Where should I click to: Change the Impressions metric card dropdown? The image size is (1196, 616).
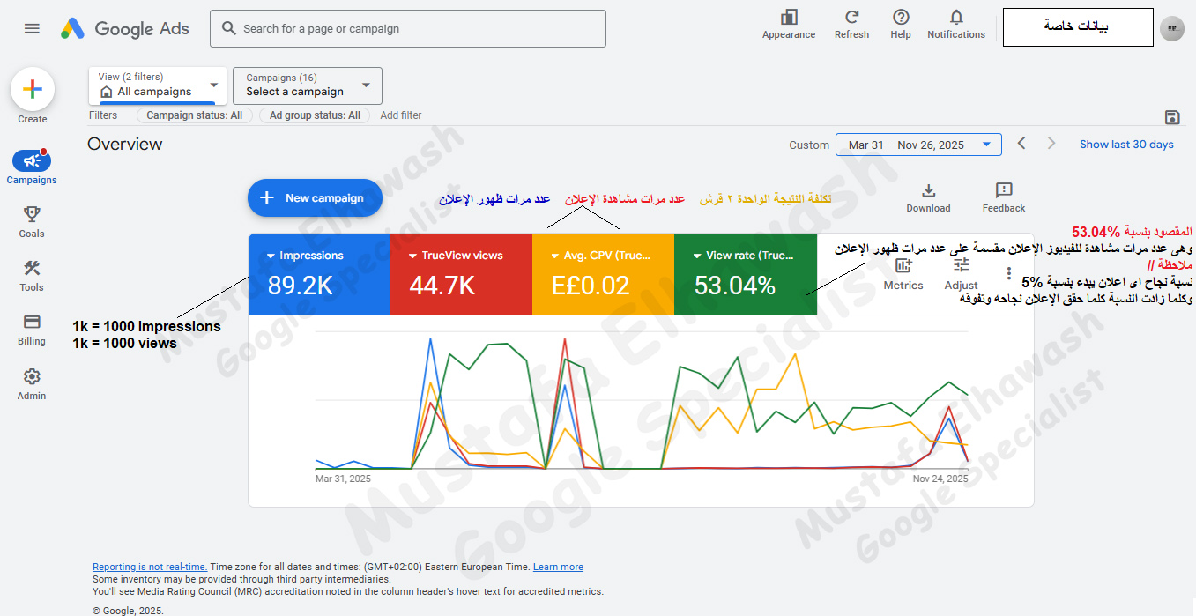click(271, 256)
